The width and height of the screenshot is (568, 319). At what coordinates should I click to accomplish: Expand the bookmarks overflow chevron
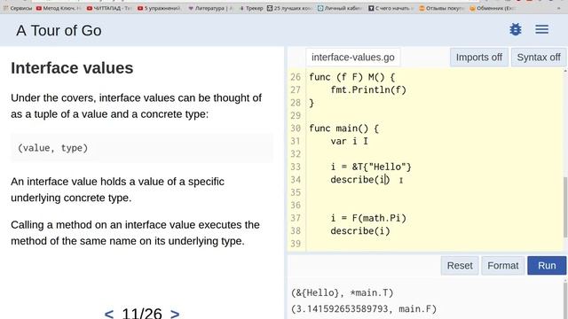[x=558, y=8]
